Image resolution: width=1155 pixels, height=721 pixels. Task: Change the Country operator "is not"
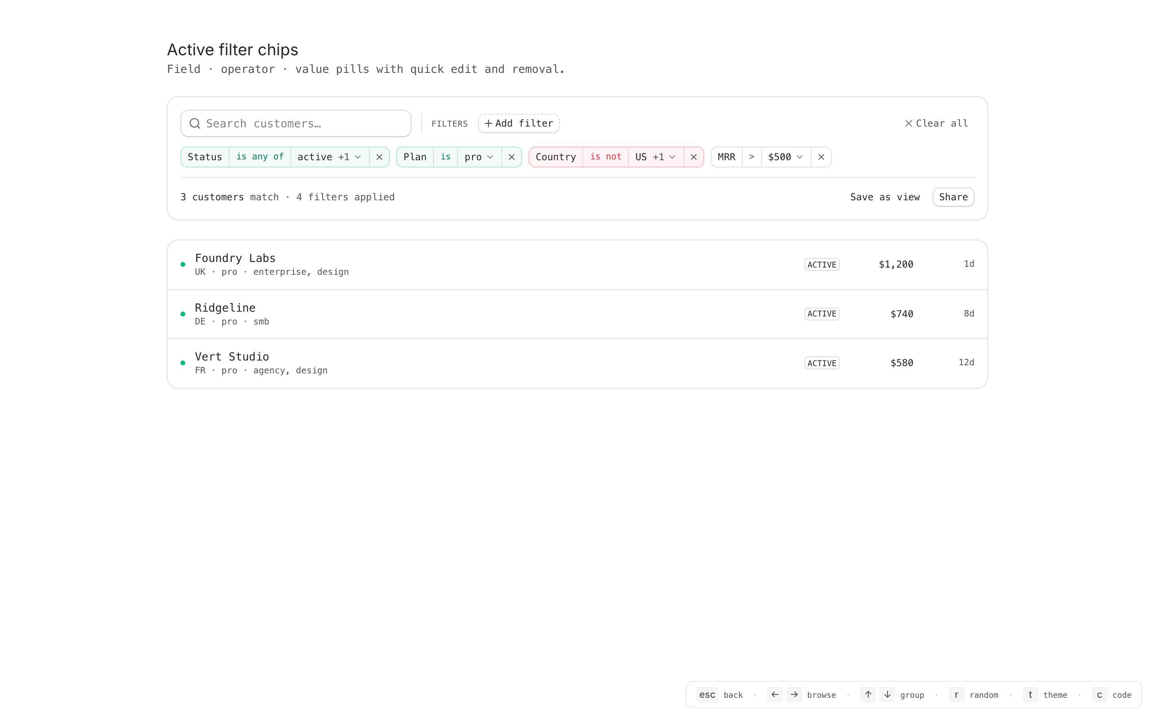(605, 157)
